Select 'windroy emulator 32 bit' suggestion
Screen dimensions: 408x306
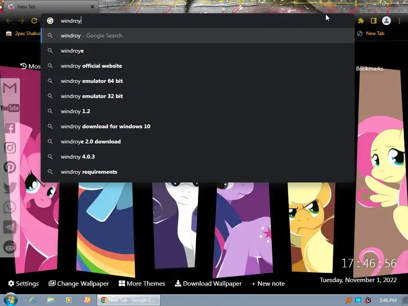[x=198, y=96]
